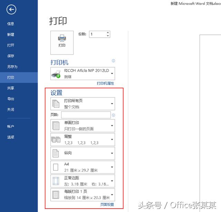Click the portrait orientation page icon
Screen dimensions: 221x212
point(56,153)
